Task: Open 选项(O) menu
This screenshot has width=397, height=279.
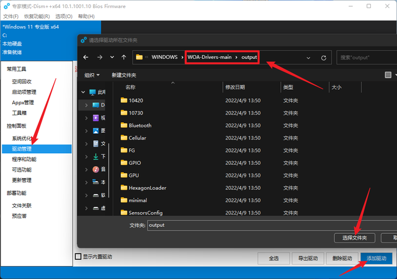Action: tap(64, 17)
